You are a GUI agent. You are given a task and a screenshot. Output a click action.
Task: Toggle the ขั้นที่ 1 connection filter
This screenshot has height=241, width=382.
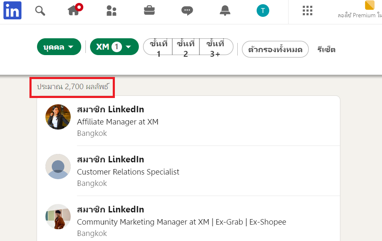point(158,47)
